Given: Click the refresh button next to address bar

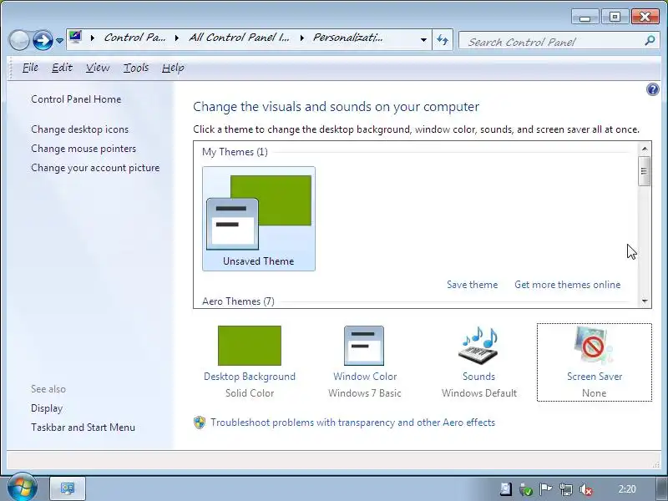Looking at the screenshot, I should pos(443,40).
